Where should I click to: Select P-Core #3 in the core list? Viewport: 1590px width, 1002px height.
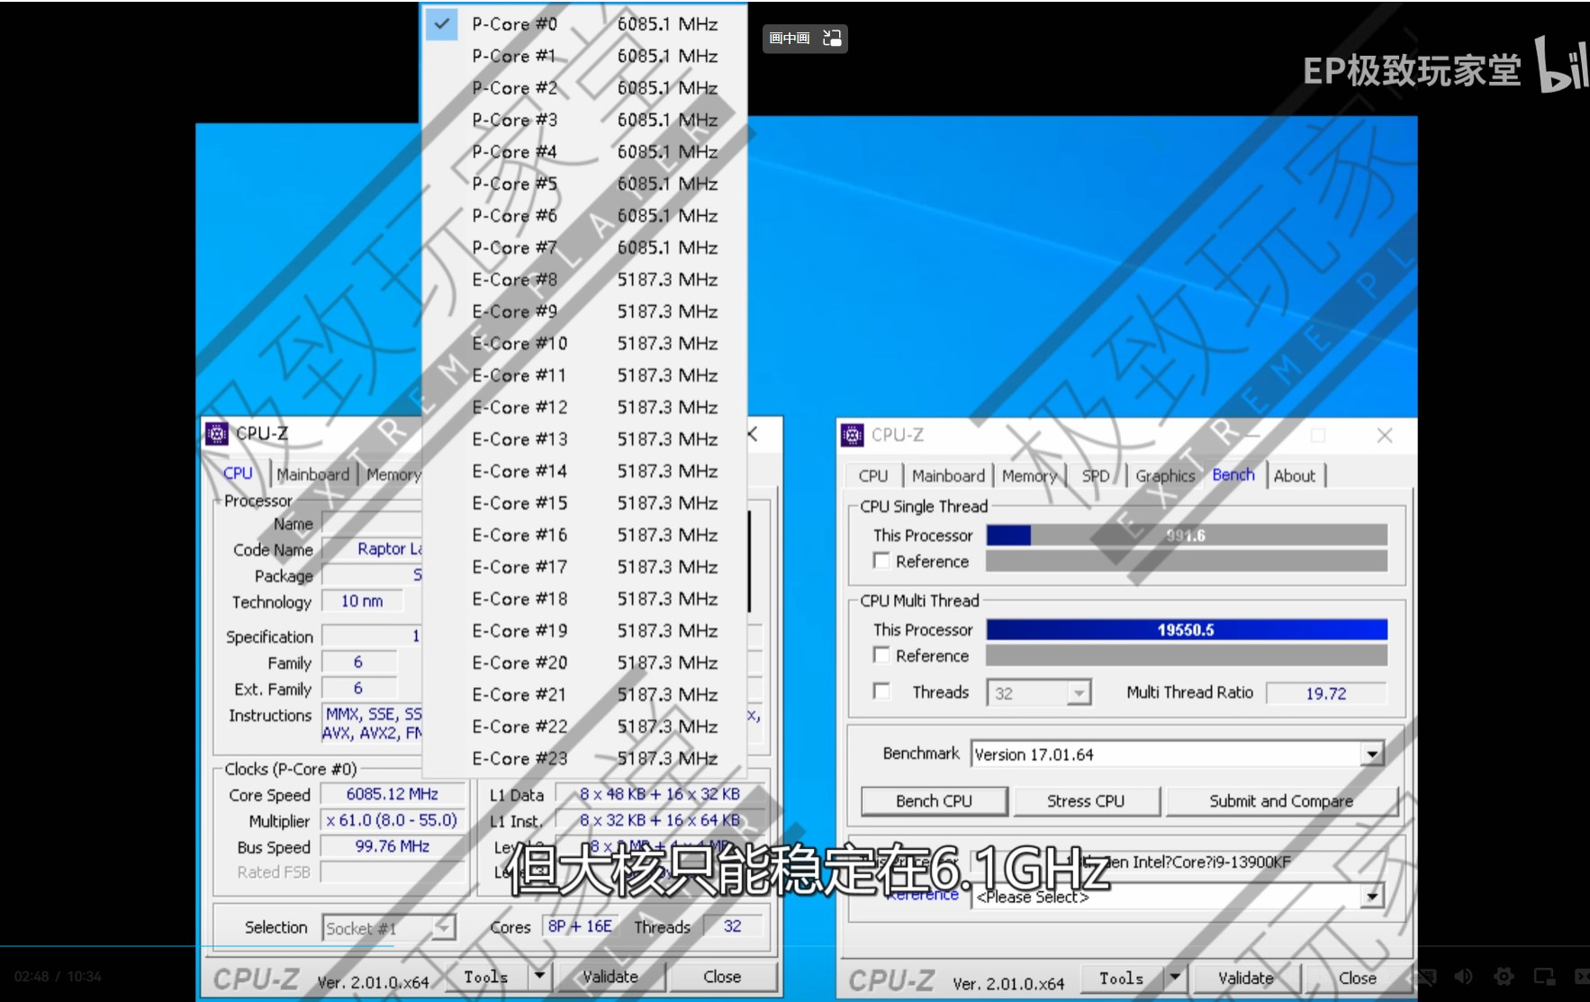(584, 120)
